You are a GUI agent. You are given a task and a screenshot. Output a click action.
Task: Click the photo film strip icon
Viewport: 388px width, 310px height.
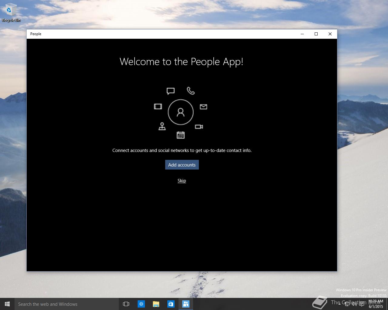pos(158,107)
